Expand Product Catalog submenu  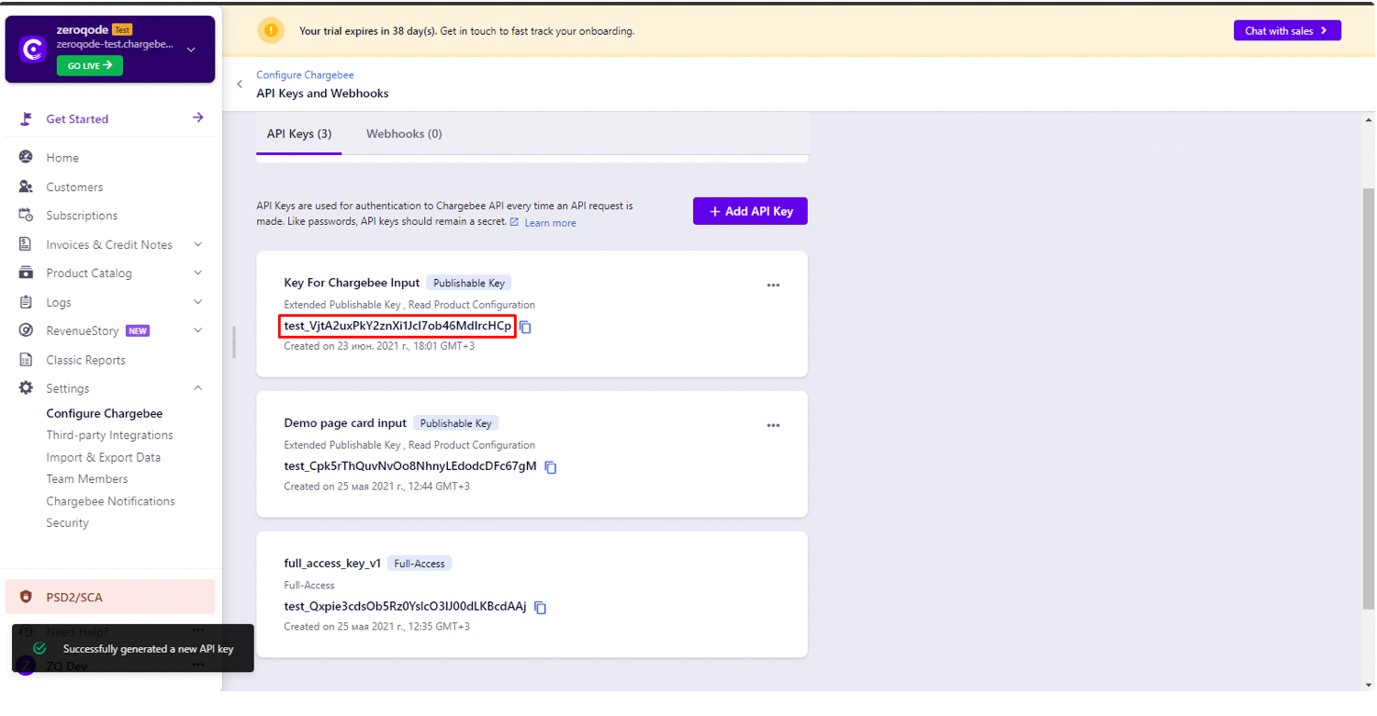coord(197,273)
